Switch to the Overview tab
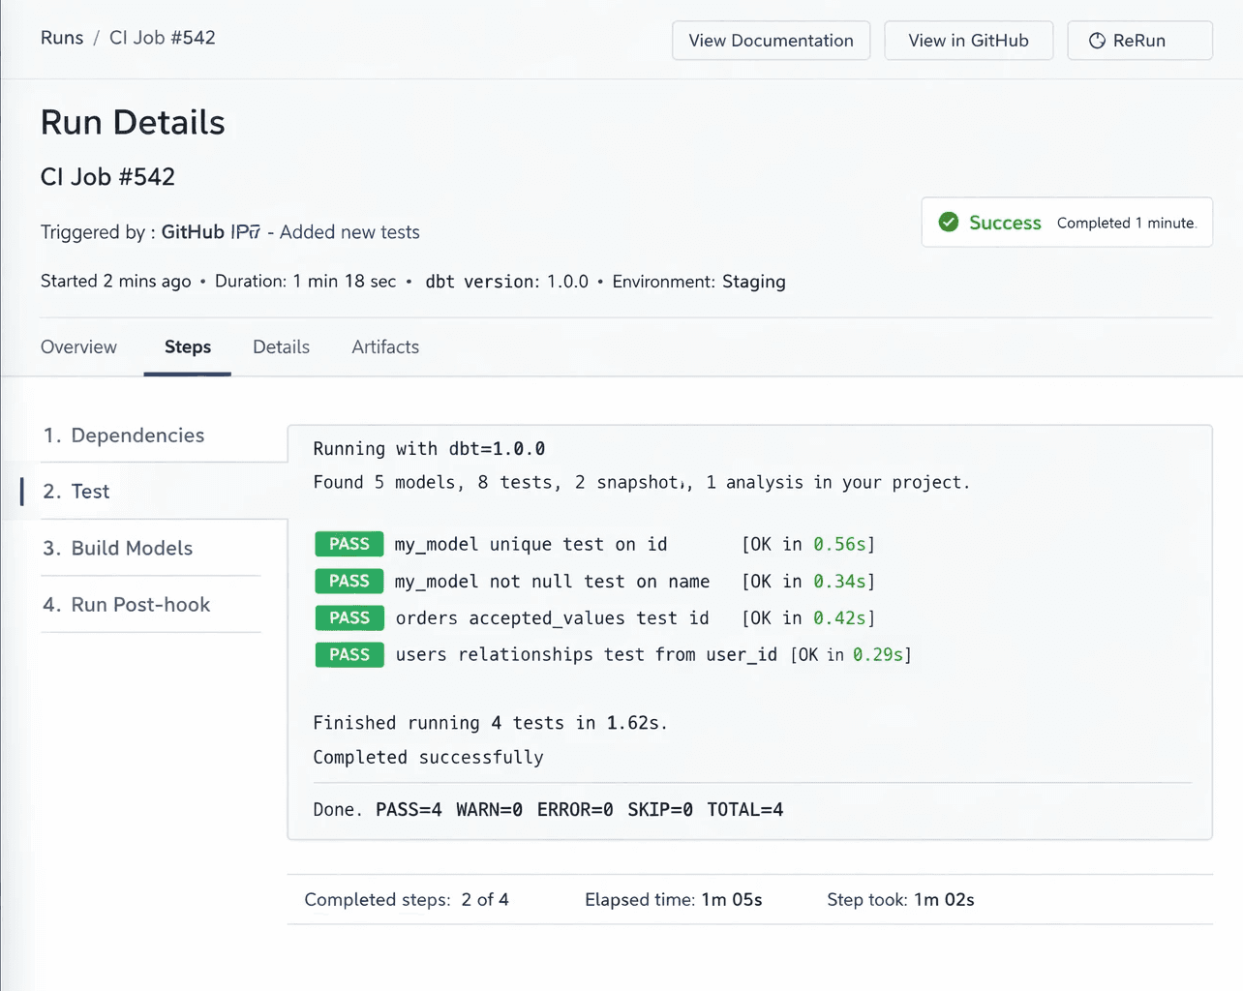1243x991 pixels. point(78,346)
